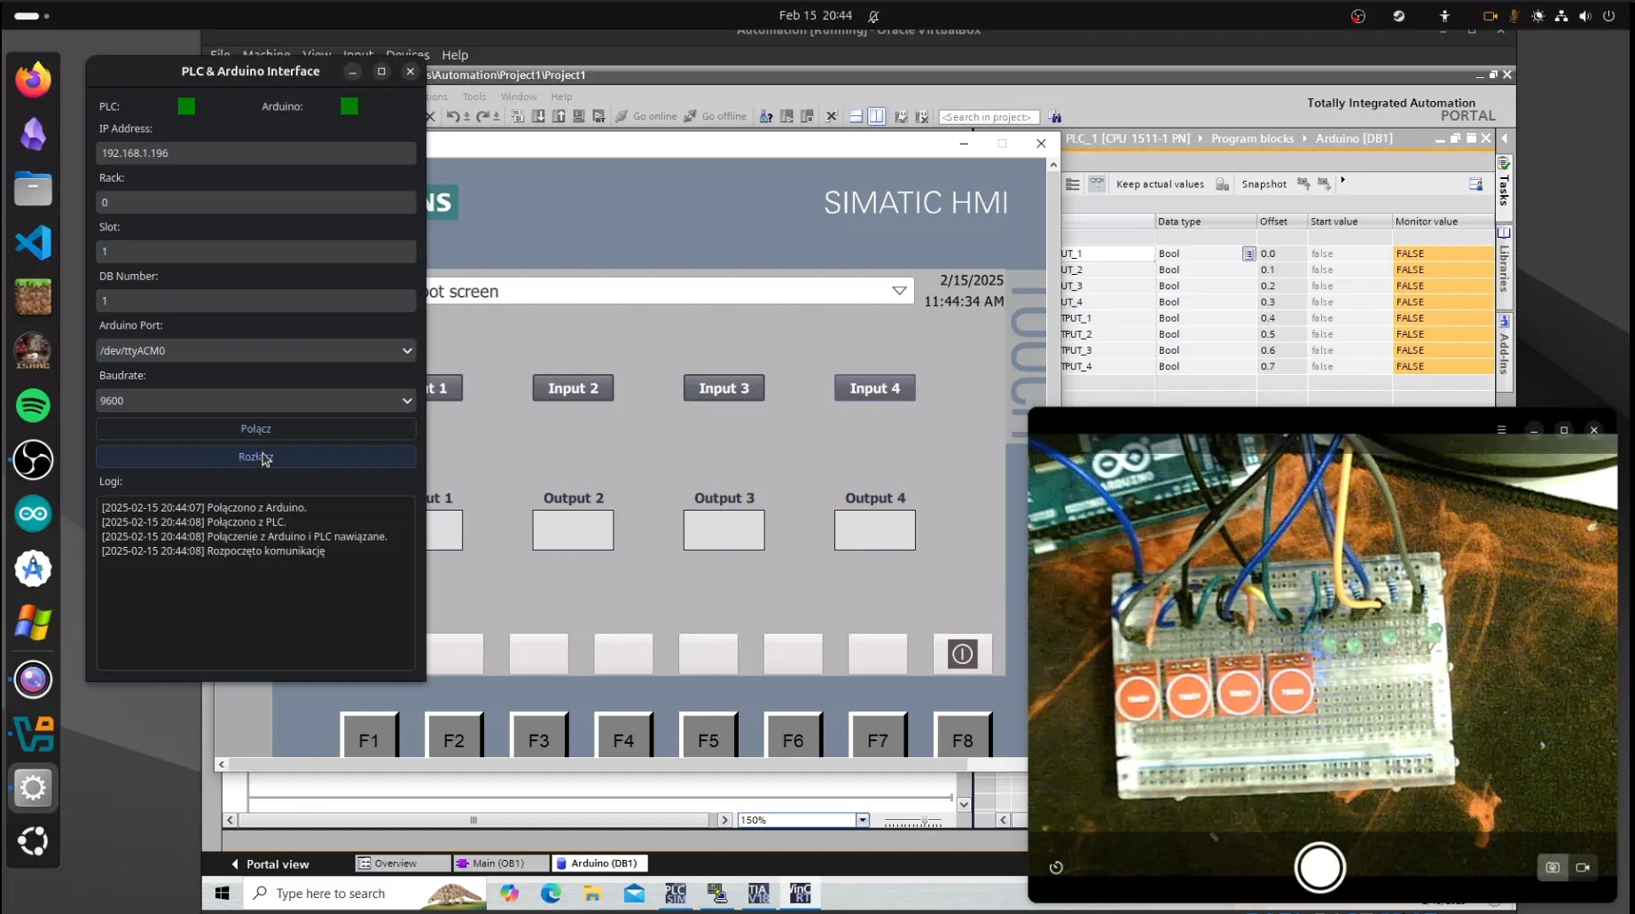
Task: Click the vertical split editor icon
Action: click(x=877, y=116)
